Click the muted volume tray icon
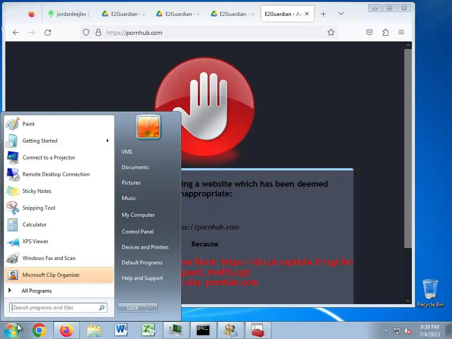 (407, 331)
